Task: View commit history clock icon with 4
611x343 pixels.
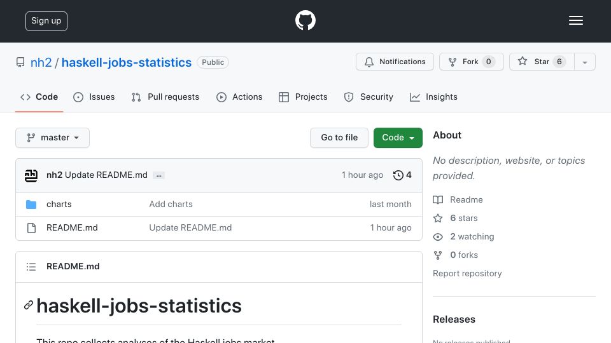Action: (402, 175)
